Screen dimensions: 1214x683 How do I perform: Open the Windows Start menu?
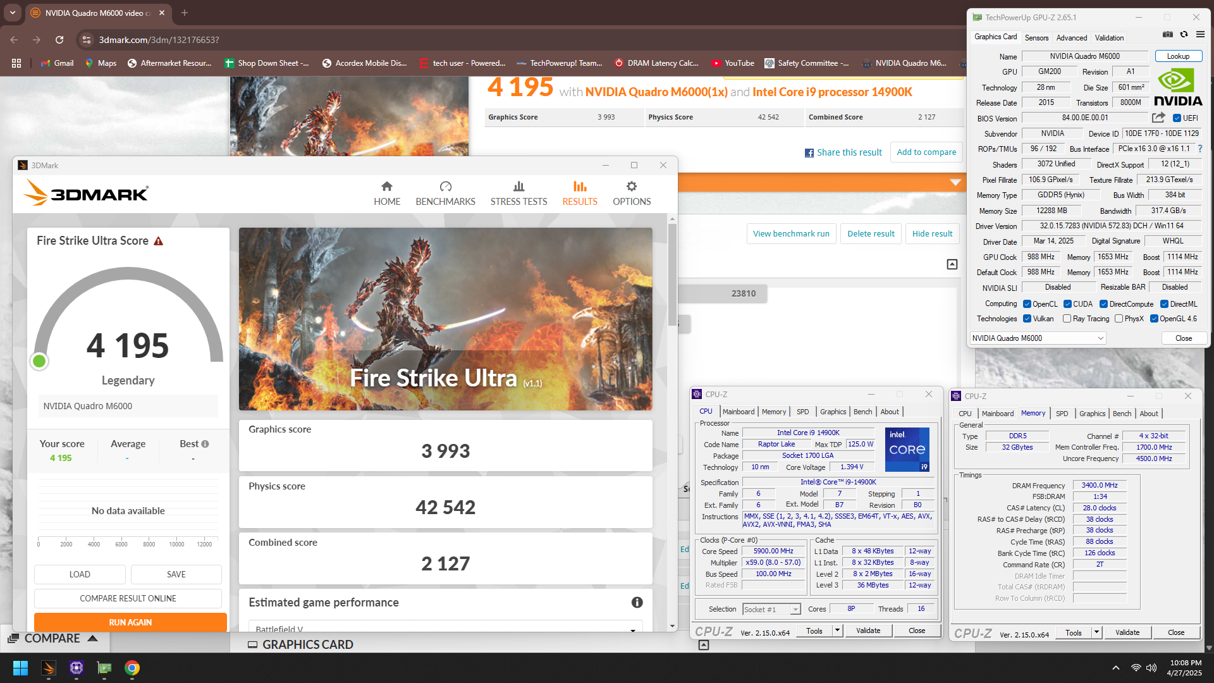point(20,668)
